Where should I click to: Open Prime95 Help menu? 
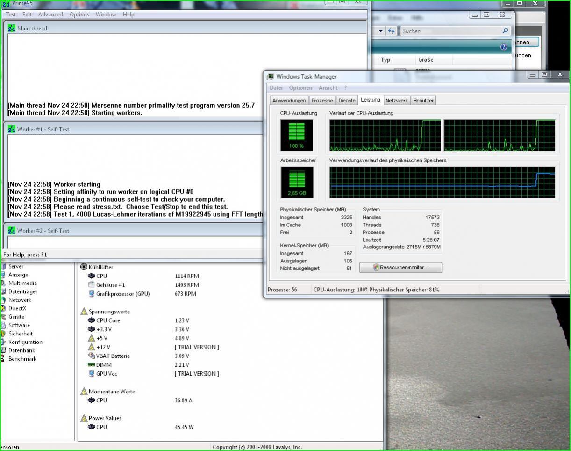coord(128,15)
